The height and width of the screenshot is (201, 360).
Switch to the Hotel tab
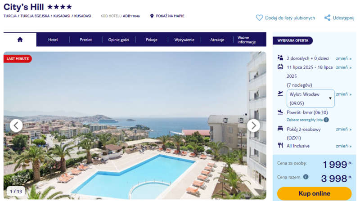pos(53,40)
